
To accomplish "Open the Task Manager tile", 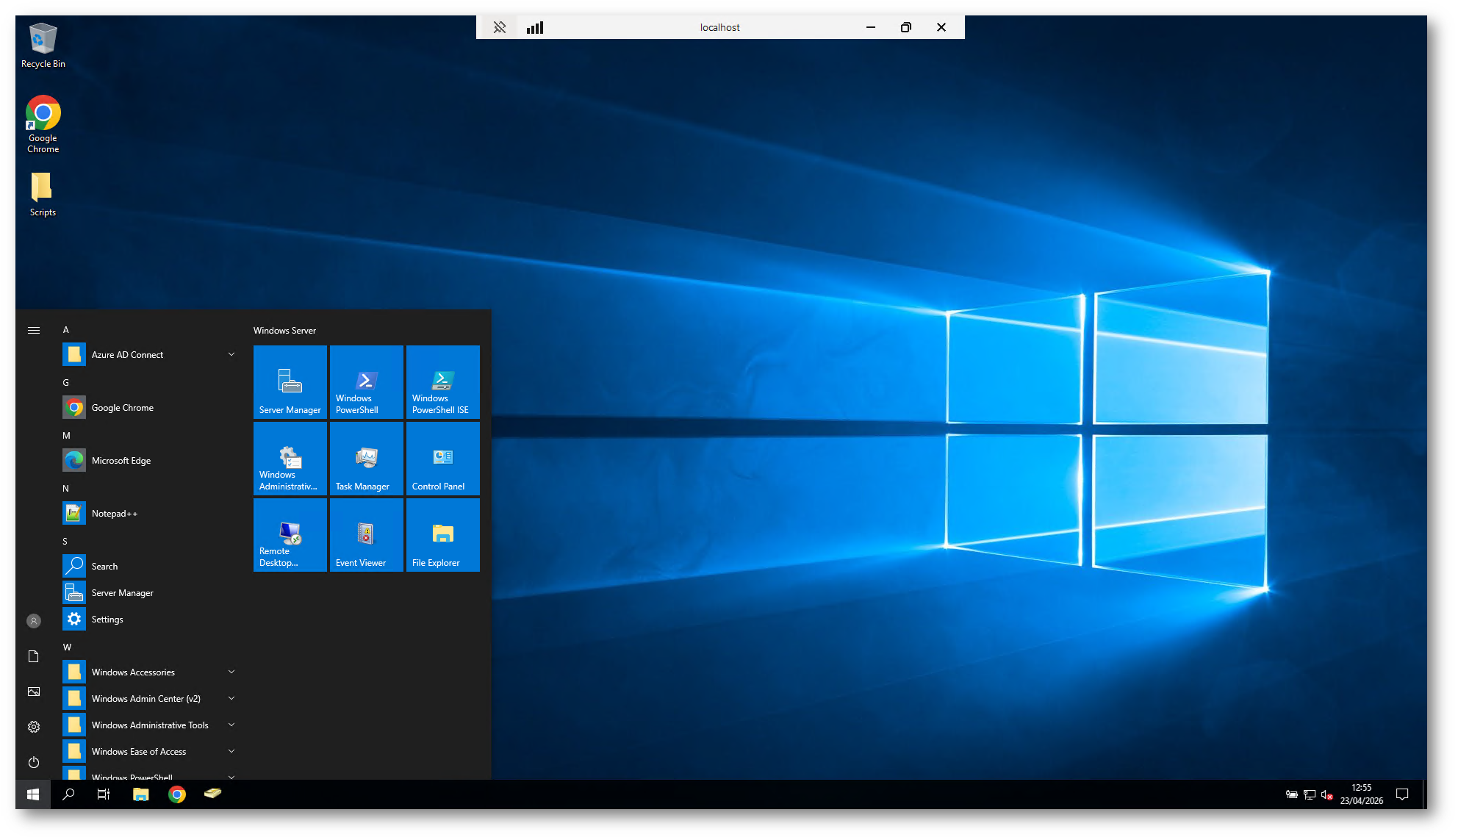I will tap(366, 459).
